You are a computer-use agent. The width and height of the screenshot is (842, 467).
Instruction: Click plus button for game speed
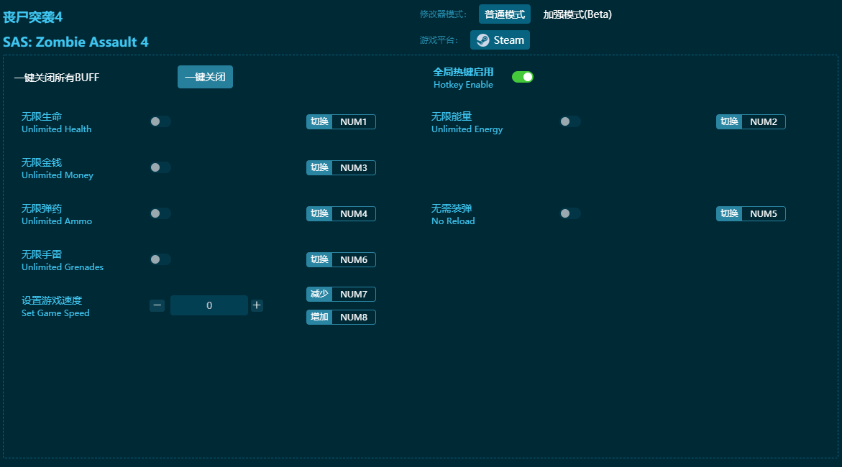257,305
